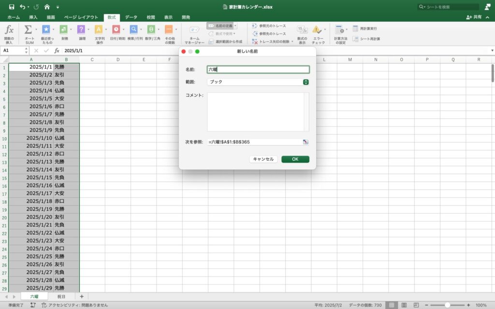
Task: Click the 名前 input field containing 六曜
Action: point(258,70)
